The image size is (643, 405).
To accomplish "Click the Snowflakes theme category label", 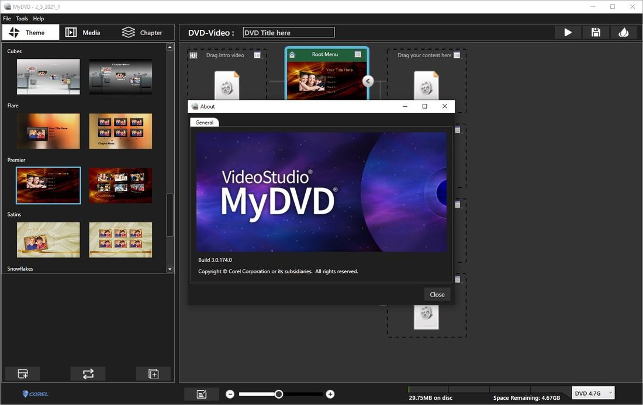I will 20,268.
